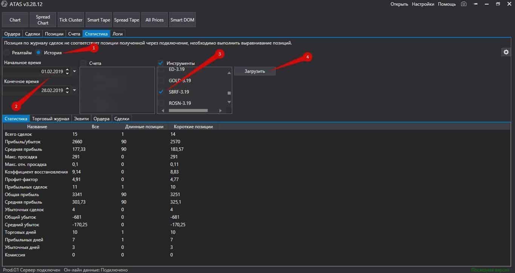Open the Логи tab
The width and height of the screenshot is (515, 273).
tap(117, 34)
